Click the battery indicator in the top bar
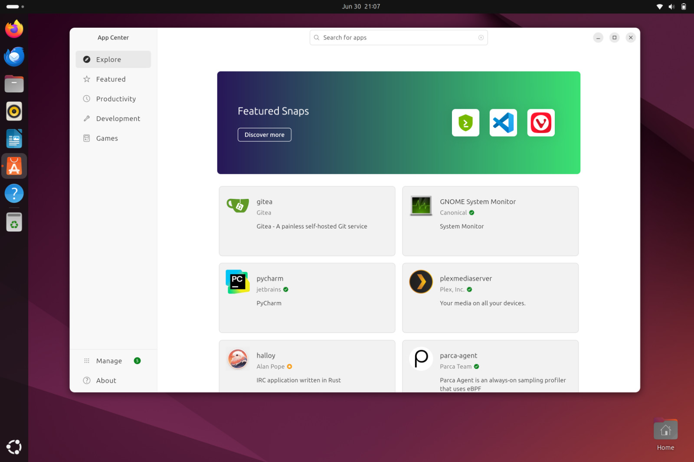 coord(684,7)
